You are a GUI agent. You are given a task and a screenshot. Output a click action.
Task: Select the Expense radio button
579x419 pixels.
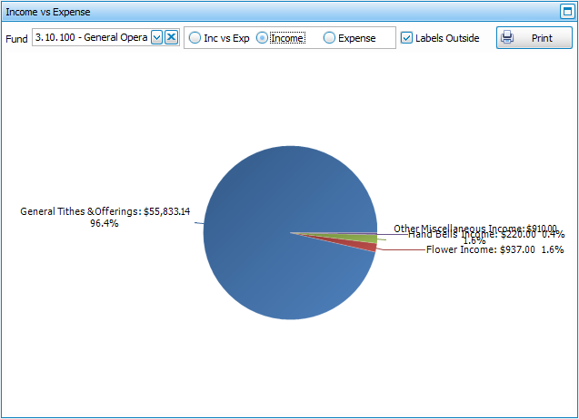pos(330,38)
